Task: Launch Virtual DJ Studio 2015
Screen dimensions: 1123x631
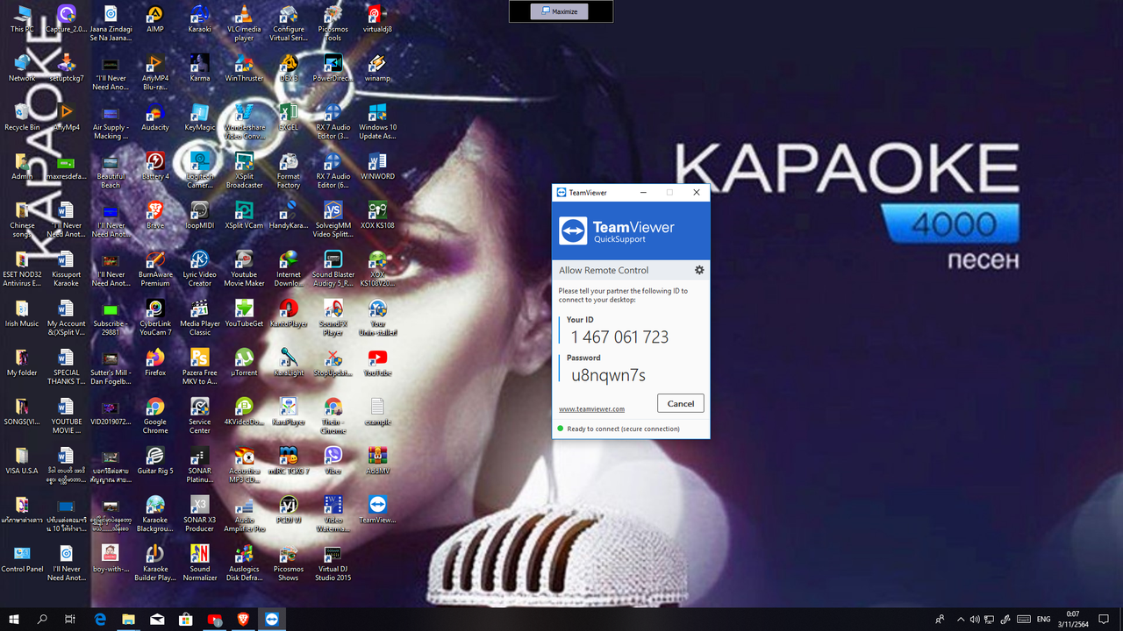Action: (333, 558)
